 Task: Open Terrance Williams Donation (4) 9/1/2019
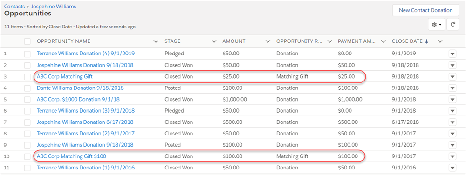pyautogui.click(x=86, y=54)
